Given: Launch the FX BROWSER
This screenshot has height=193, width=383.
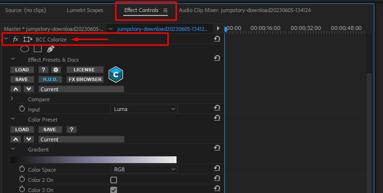Looking at the screenshot, I should click(85, 80).
